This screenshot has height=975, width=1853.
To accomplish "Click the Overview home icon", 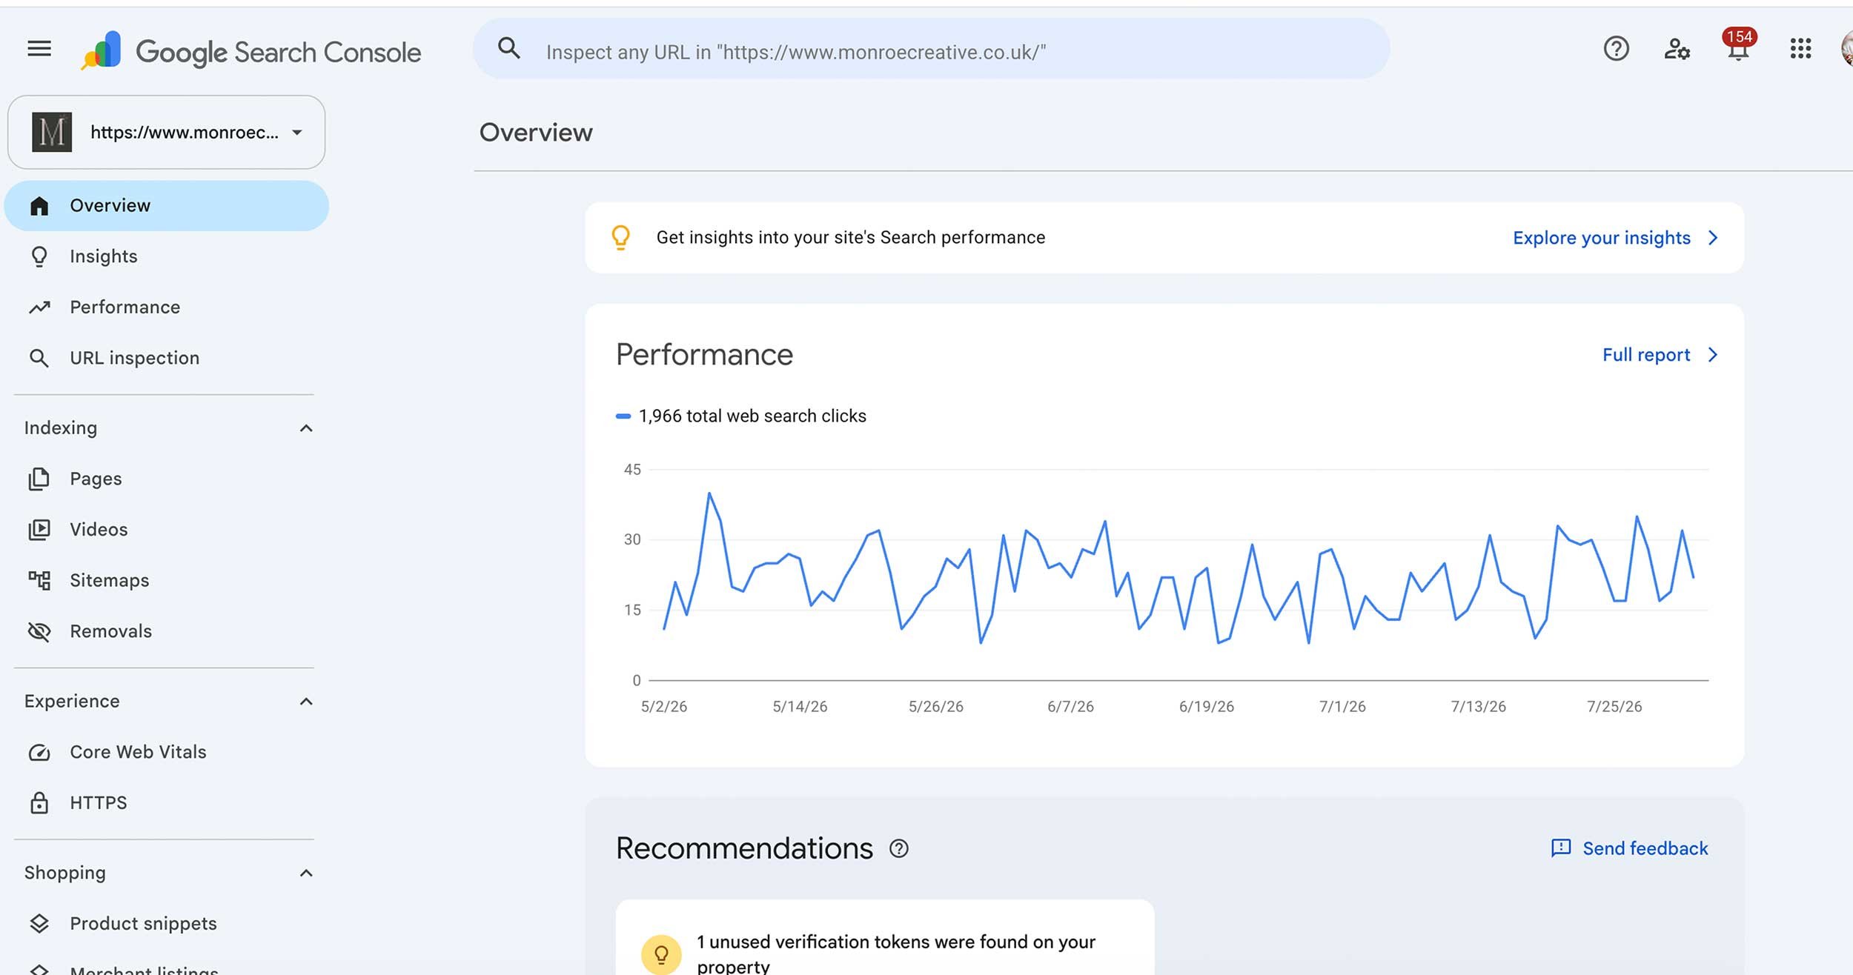I will click(39, 206).
